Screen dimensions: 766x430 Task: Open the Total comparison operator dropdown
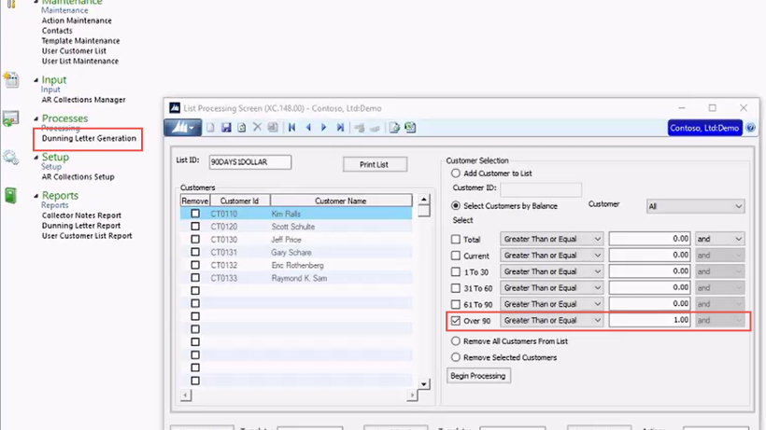551,239
